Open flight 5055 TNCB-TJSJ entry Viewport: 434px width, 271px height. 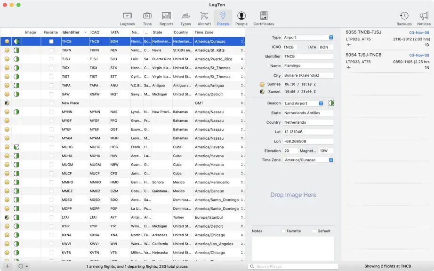coord(387,39)
